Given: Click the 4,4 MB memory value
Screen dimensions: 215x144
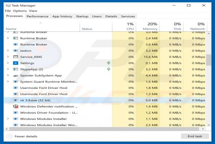Looking at the screenshot, I should [152, 75].
